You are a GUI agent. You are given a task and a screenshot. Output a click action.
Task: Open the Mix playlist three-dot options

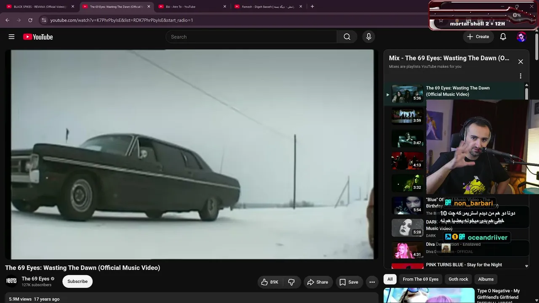(520, 76)
